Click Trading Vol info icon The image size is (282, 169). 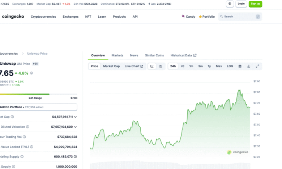pyautogui.click(x=24, y=137)
